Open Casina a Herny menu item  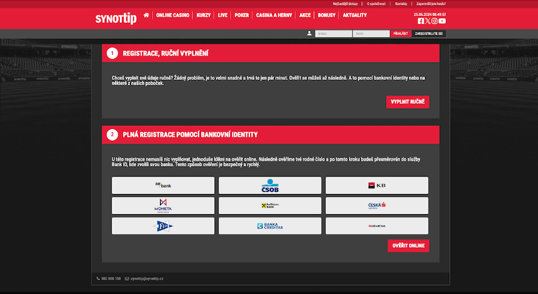[x=274, y=15]
